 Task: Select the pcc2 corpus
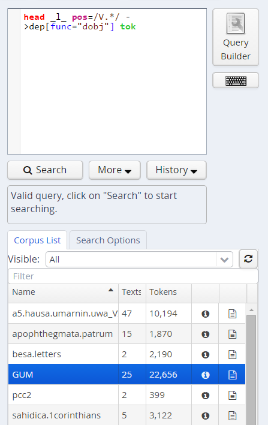click(x=127, y=395)
